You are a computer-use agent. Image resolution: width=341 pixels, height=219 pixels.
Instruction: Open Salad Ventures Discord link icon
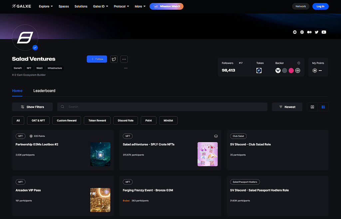(x=295, y=32)
